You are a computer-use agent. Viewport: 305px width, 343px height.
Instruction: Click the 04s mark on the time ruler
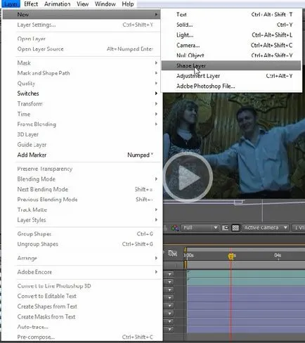click(278, 255)
